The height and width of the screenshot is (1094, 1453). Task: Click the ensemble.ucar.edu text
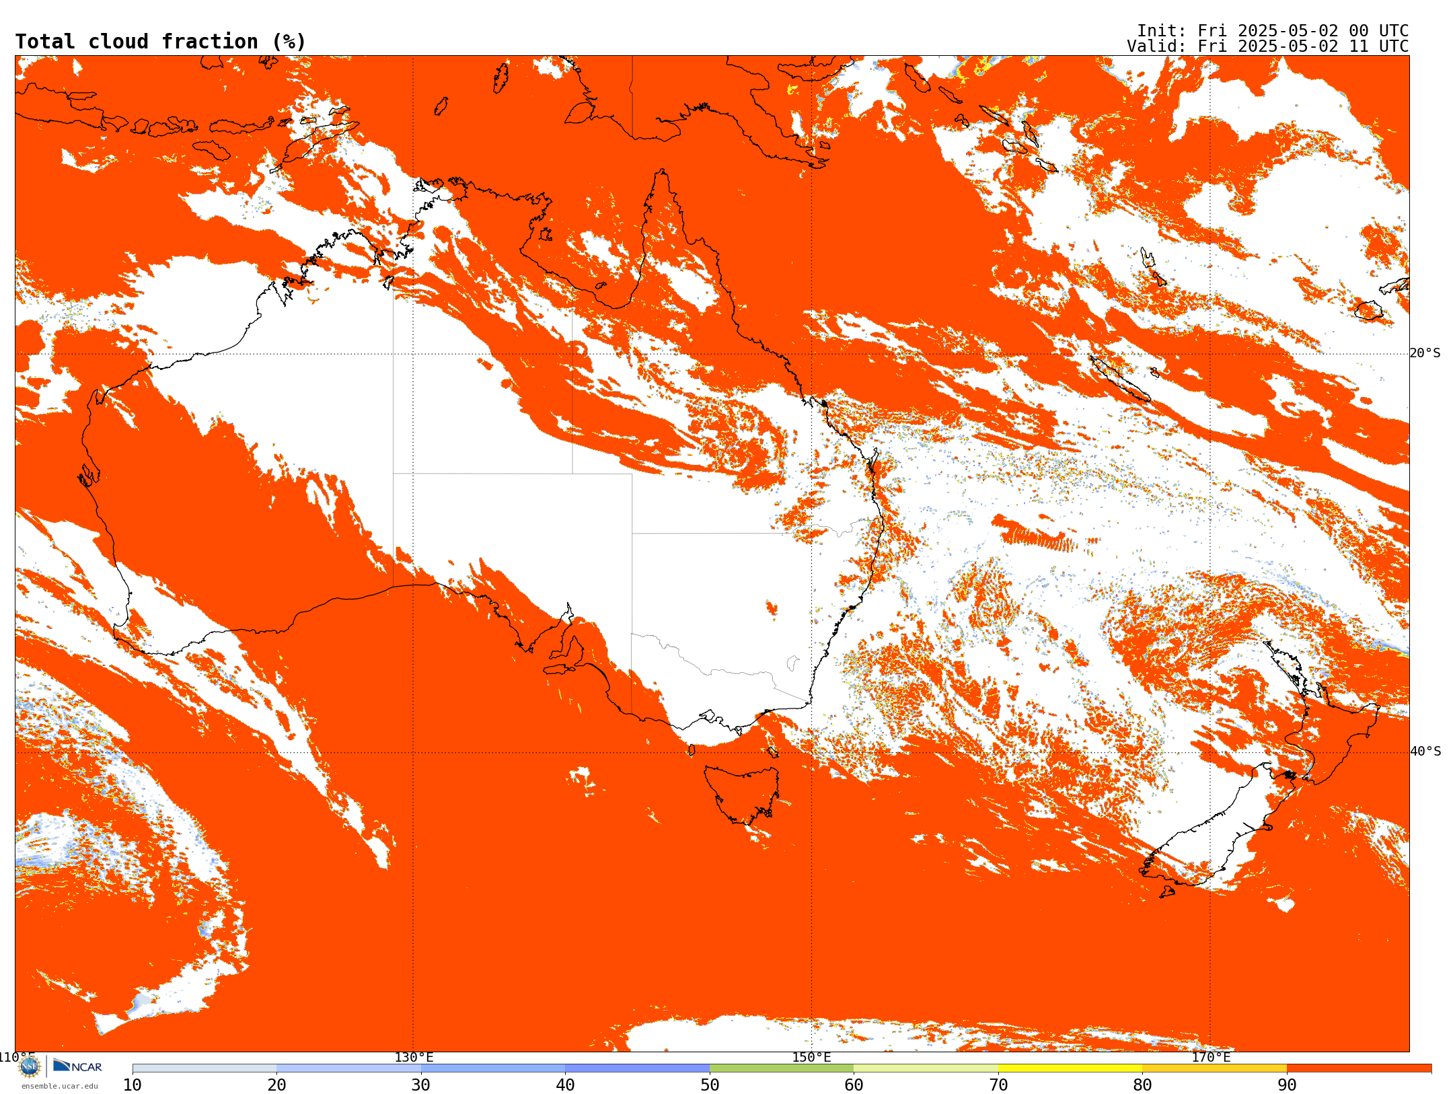click(x=60, y=1085)
